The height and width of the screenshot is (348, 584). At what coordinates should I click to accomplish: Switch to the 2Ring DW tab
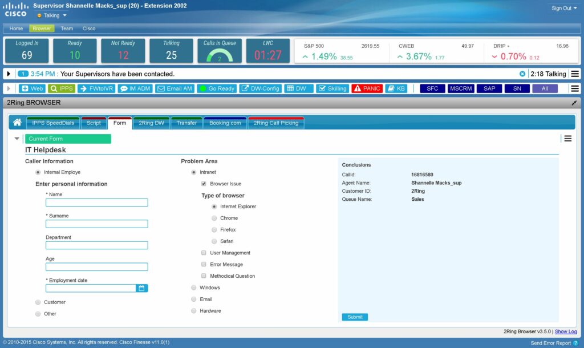151,123
